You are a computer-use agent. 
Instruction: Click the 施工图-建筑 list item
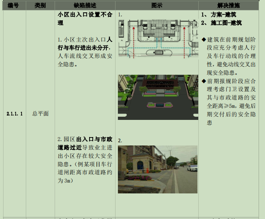tap(226, 23)
